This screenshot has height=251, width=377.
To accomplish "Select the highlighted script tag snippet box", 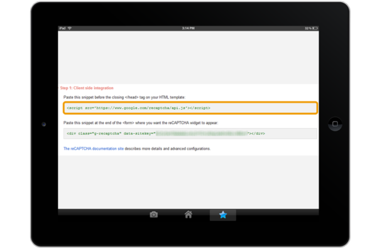I will (190, 108).
